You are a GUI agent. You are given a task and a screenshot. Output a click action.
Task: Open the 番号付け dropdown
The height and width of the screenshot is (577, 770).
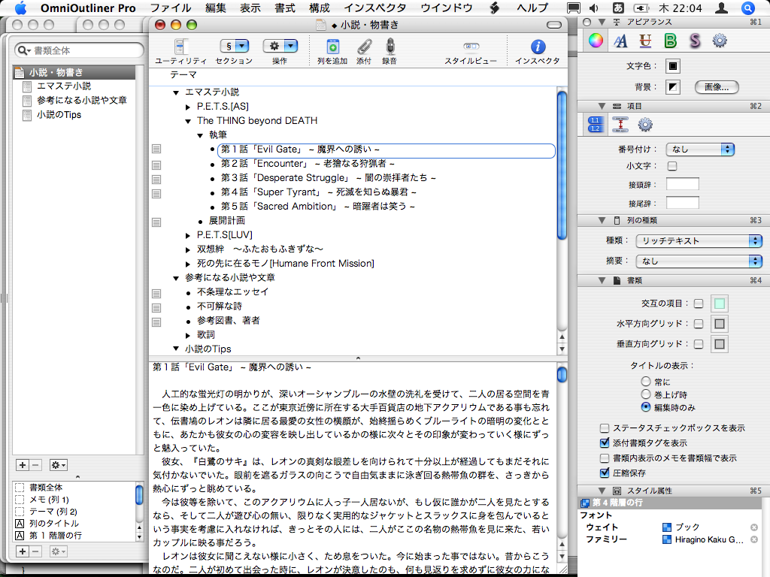pos(700,150)
